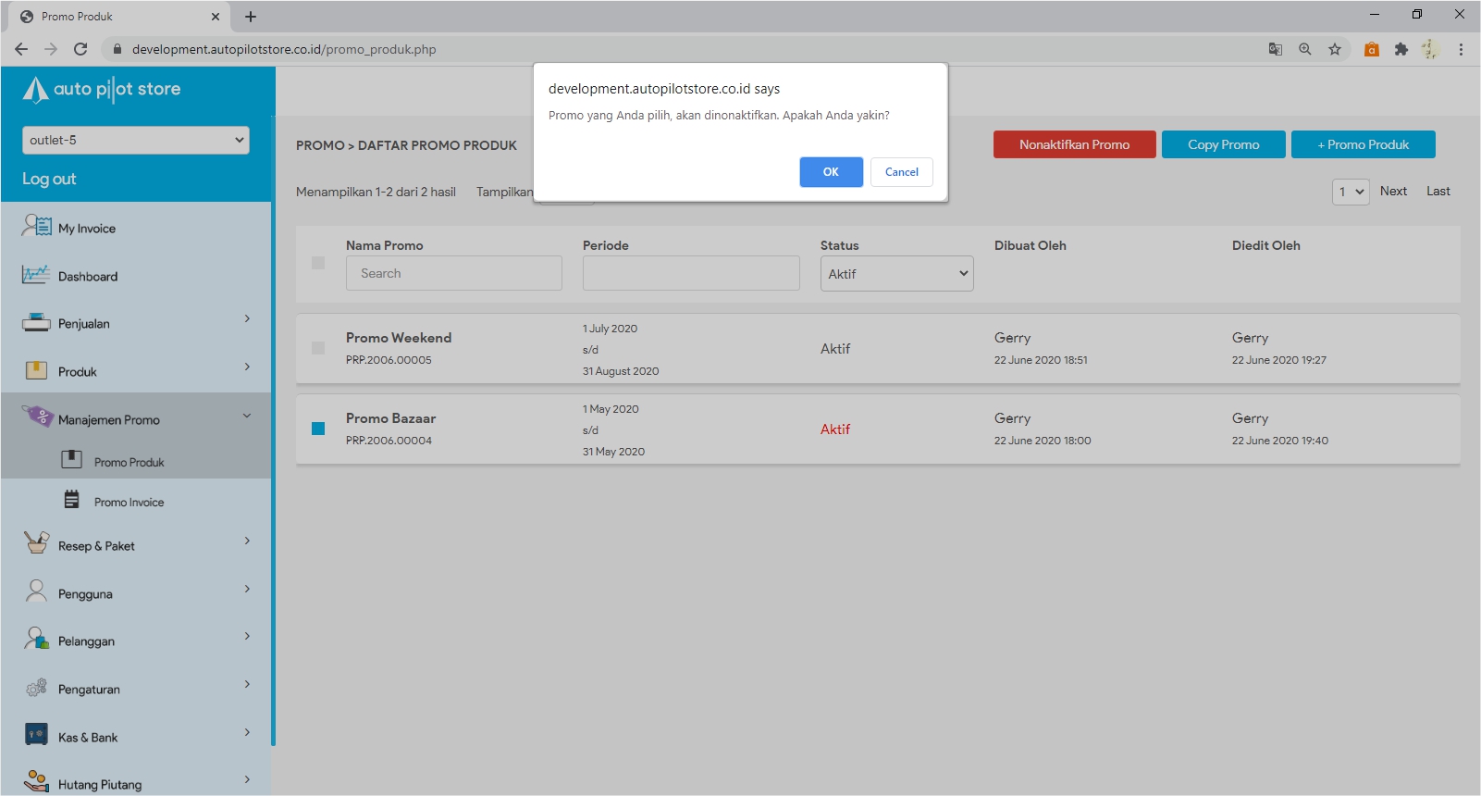Viewport: 1481px width, 796px height.
Task: Uncheck the Promo Bazaar checkbox
Action: coord(318,429)
